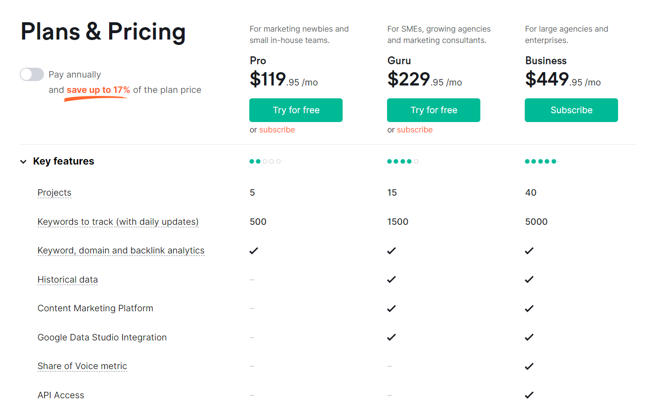Click the Historical data feature label

(68, 280)
